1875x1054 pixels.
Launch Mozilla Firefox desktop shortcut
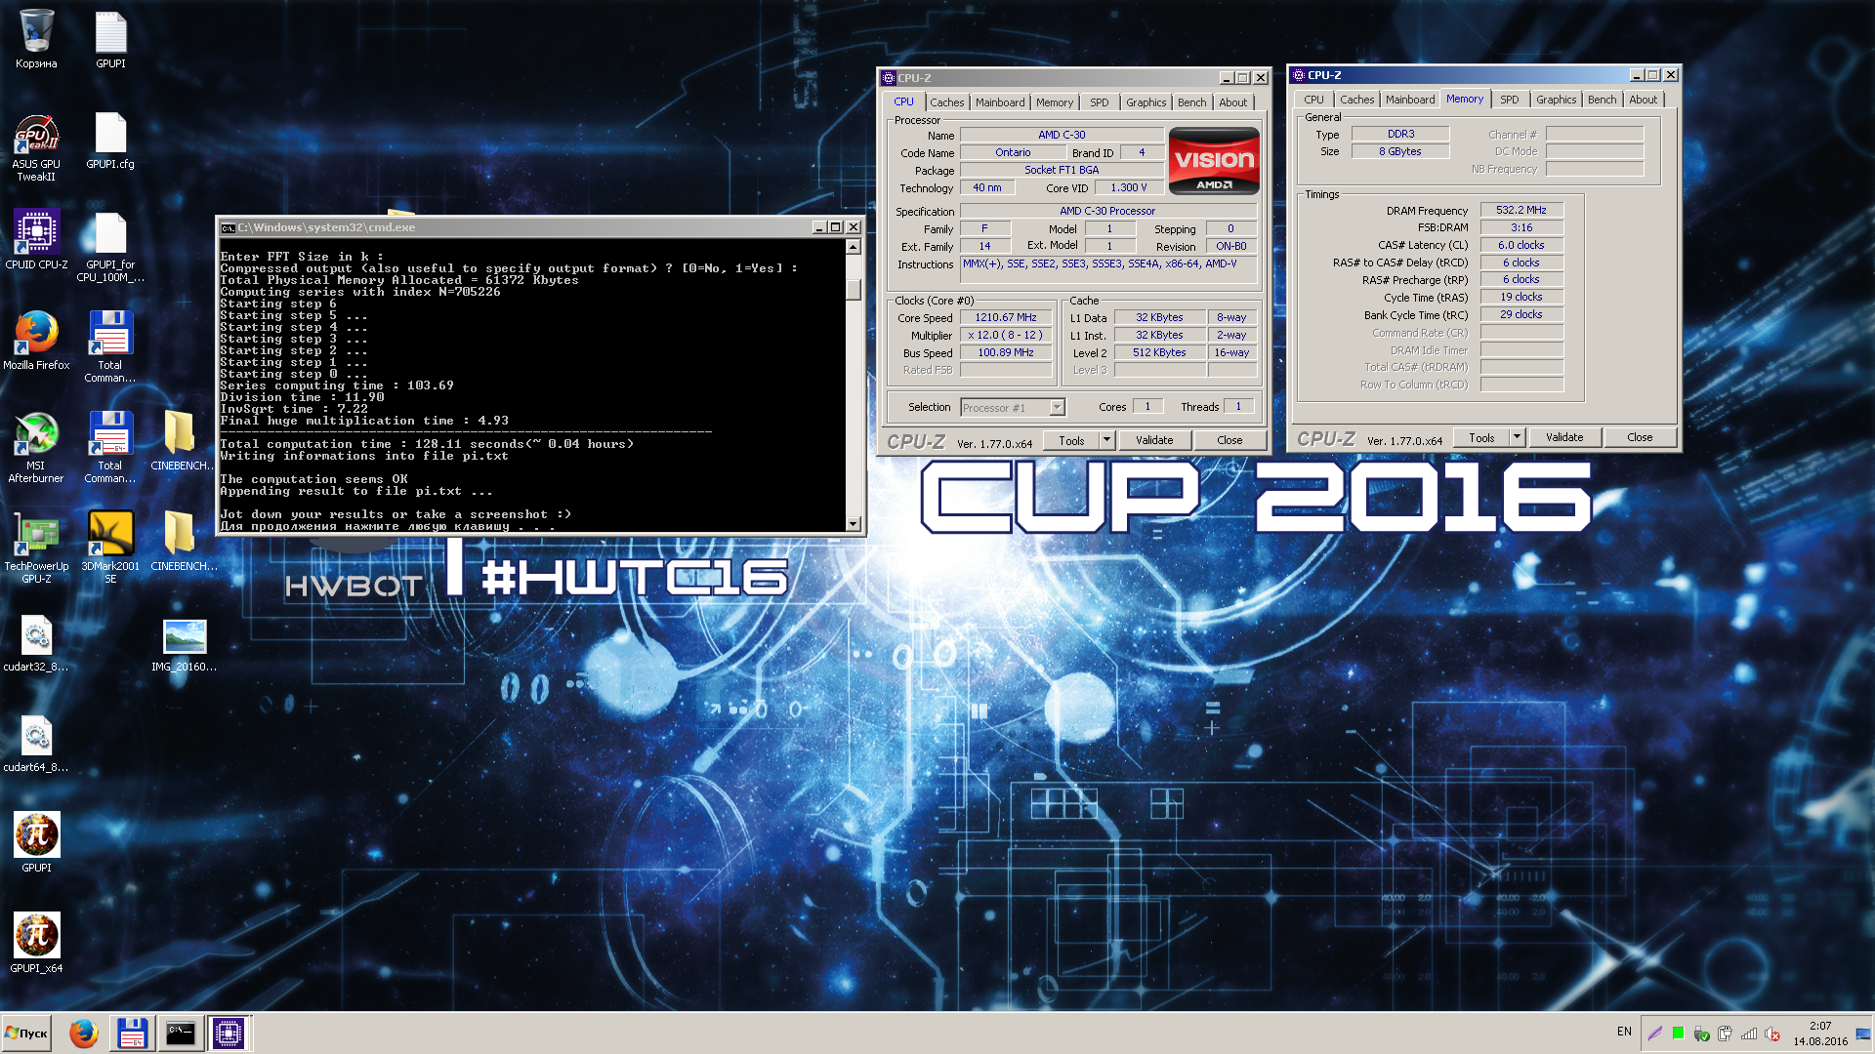tap(36, 341)
